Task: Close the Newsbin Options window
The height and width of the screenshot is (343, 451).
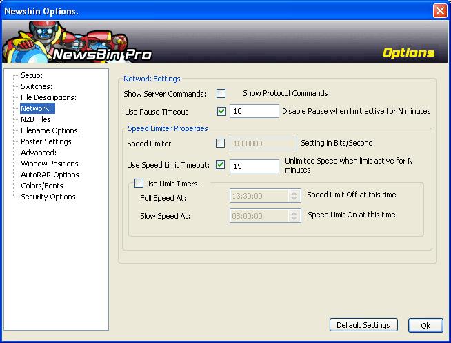Action: pyautogui.click(x=440, y=10)
